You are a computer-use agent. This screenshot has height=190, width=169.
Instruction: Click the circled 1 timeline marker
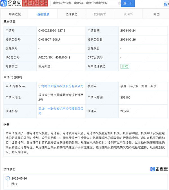pos(8,178)
